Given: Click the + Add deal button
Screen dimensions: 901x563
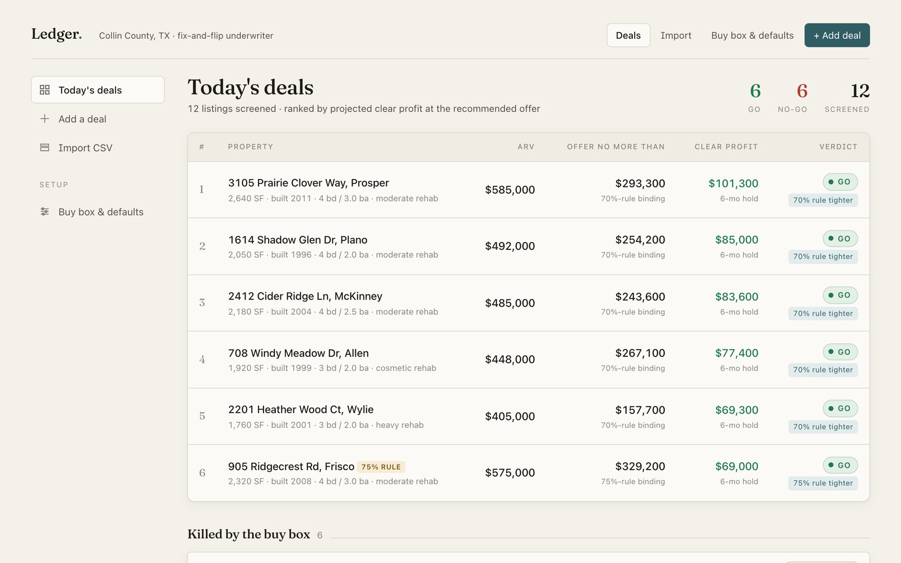Looking at the screenshot, I should [x=837, y=35].
